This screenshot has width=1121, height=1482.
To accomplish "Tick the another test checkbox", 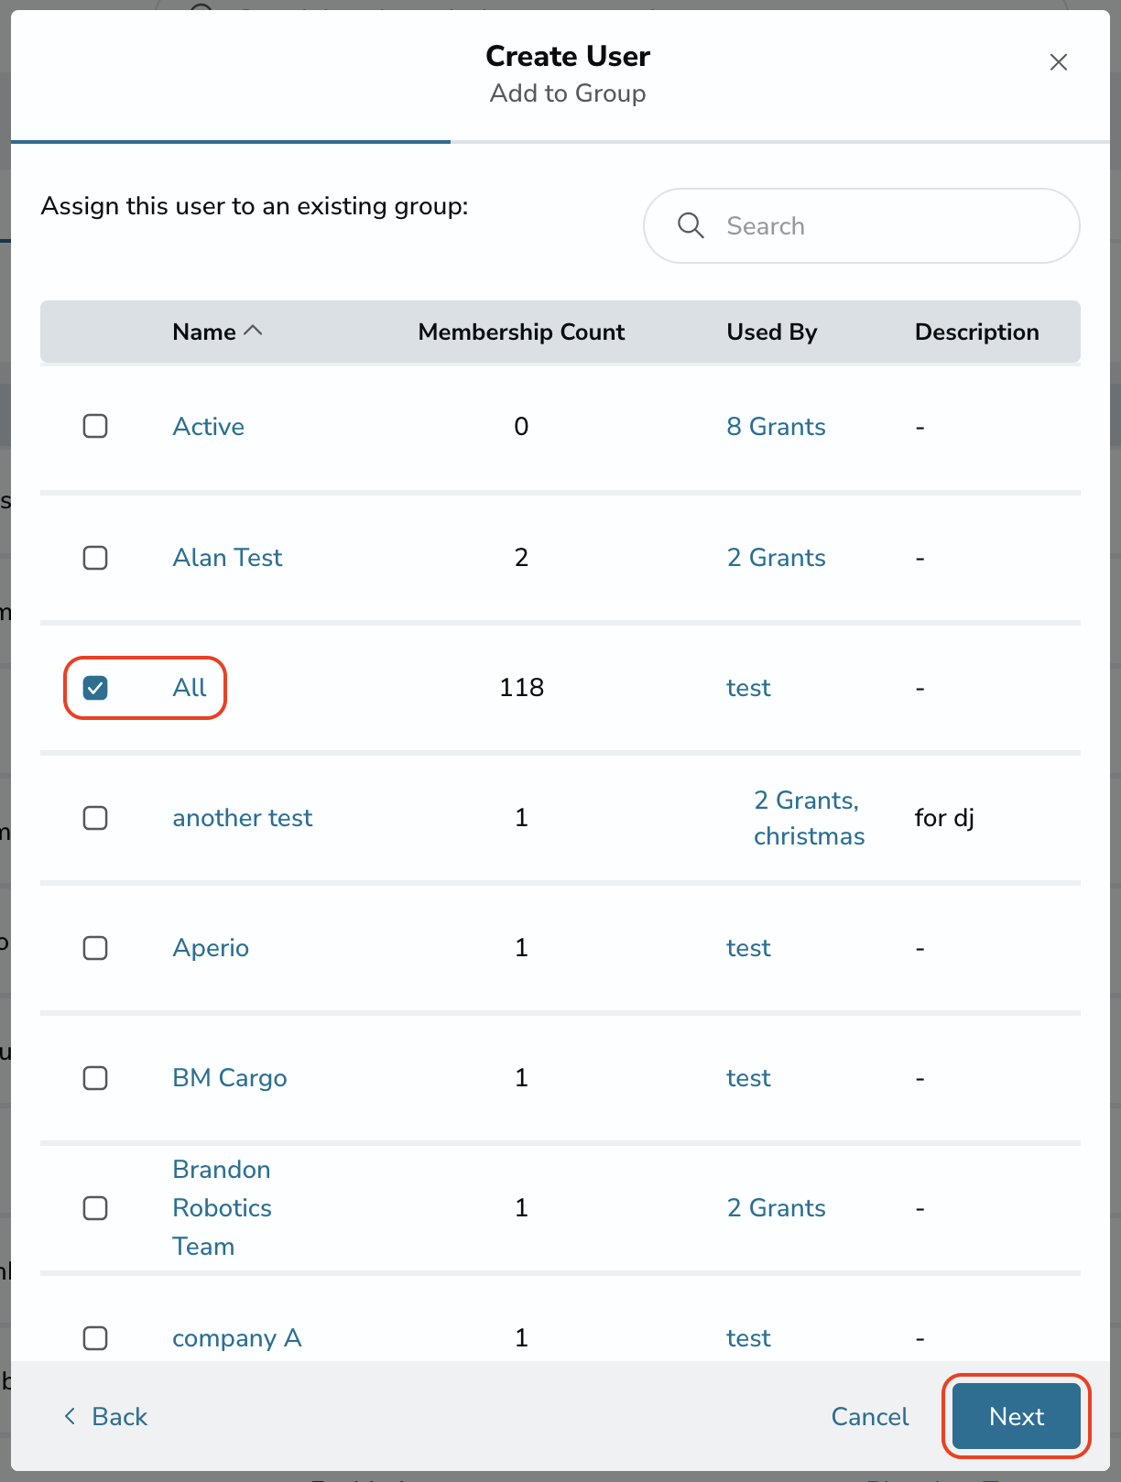I will [x=95, y=817].
